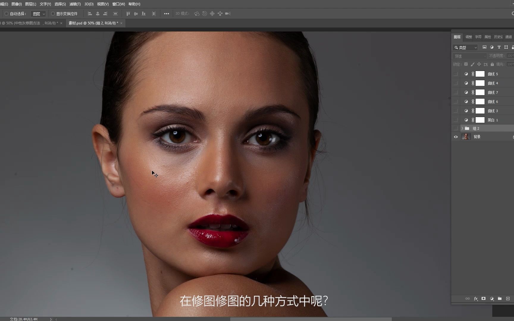This screenshot has height=321, width=514.
Task: Show the 曲线 5 layer visibility
Action: click(x=456, y=74)
